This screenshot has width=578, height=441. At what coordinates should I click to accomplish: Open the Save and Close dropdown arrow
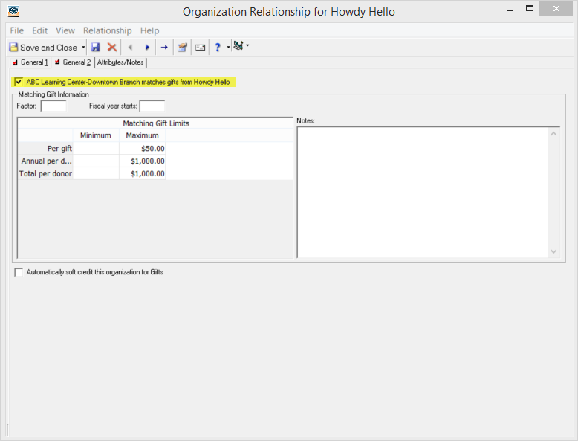click(83, 48)
